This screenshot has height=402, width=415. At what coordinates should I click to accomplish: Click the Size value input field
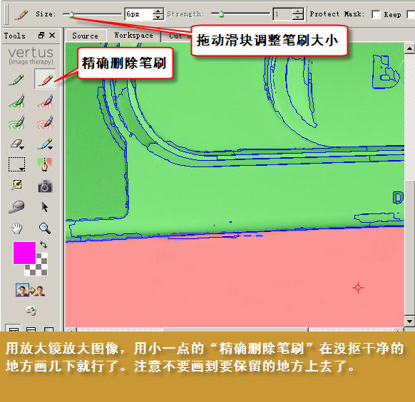coord(139,14)
